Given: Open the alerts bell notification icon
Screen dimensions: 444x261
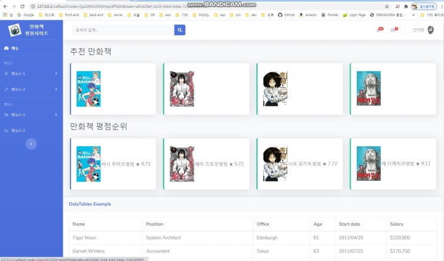Looking at the screenshot, I should 379,29.
